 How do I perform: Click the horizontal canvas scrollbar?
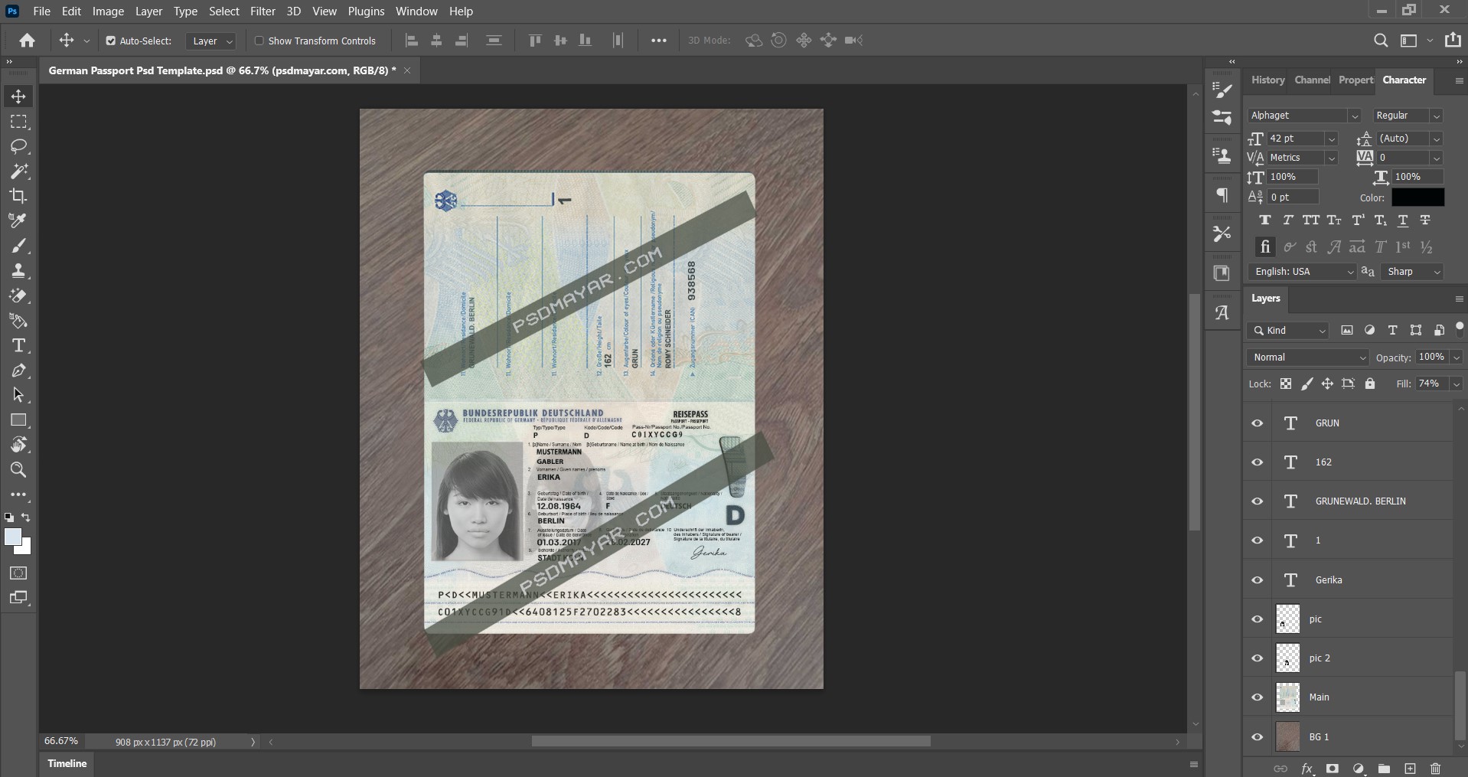click(731, 742)
